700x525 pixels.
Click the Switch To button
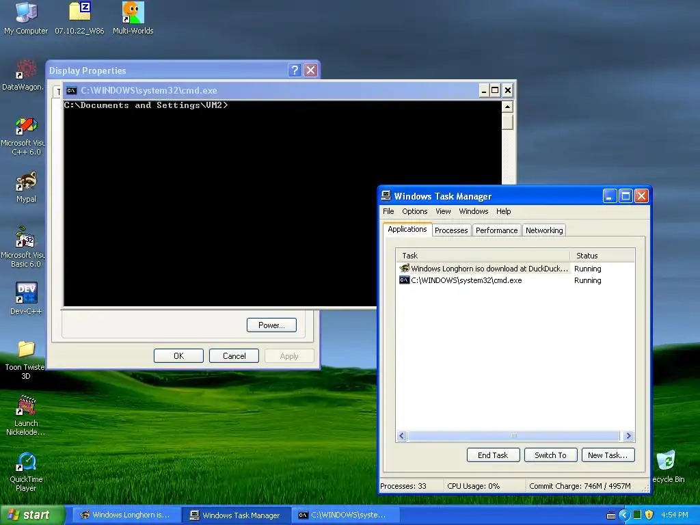[x=550, y=455]
